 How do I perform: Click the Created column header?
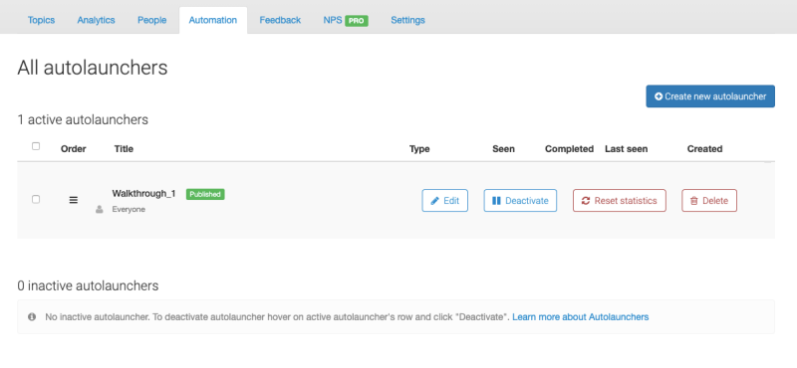[x=704, y=149]
